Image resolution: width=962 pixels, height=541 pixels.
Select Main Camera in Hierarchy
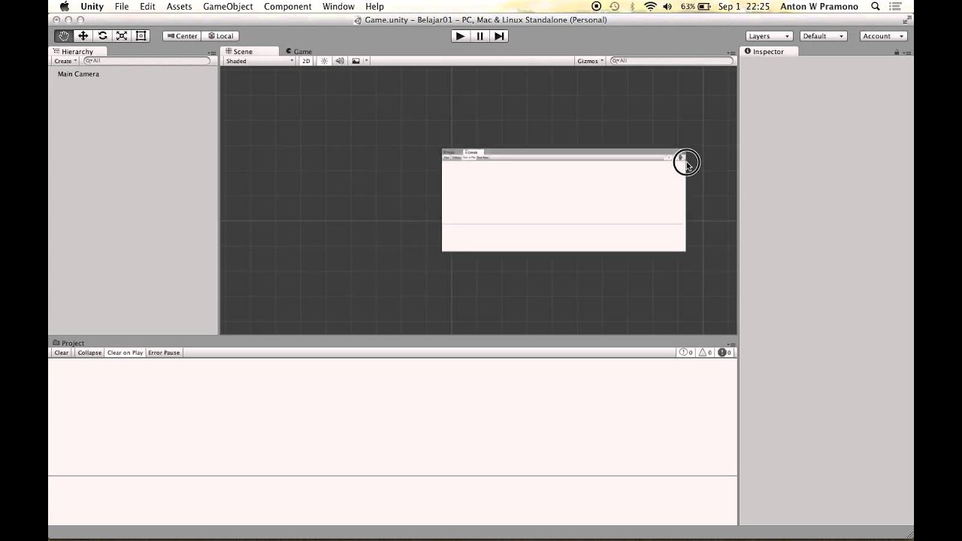pos(78,74)
